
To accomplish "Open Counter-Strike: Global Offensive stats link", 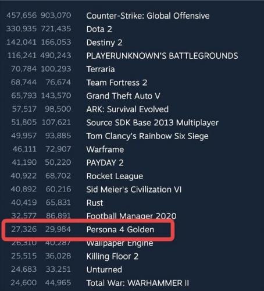I will click(148, 16).
